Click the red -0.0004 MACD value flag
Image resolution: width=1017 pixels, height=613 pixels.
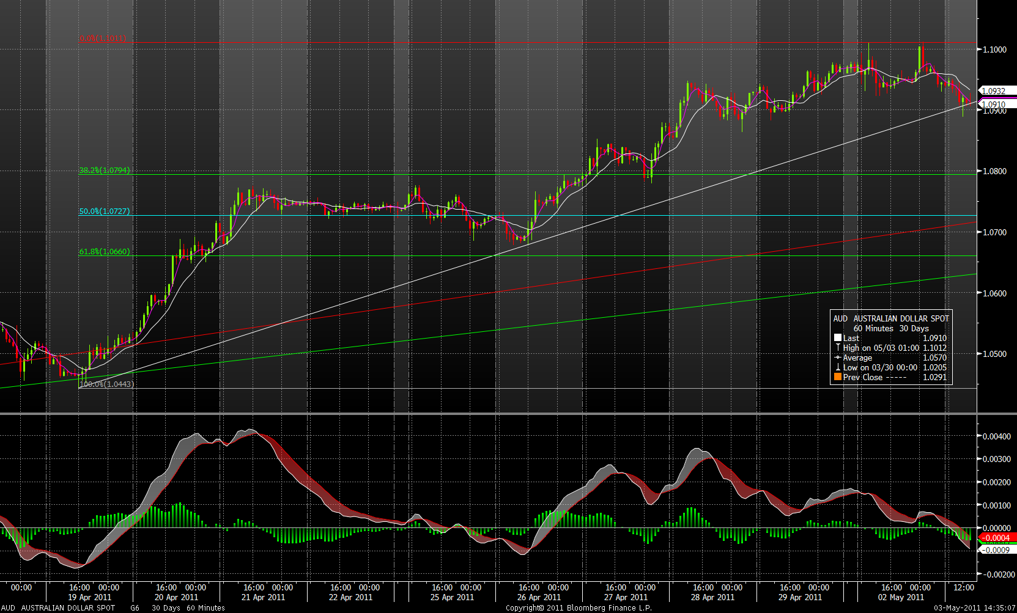[996, 538]
